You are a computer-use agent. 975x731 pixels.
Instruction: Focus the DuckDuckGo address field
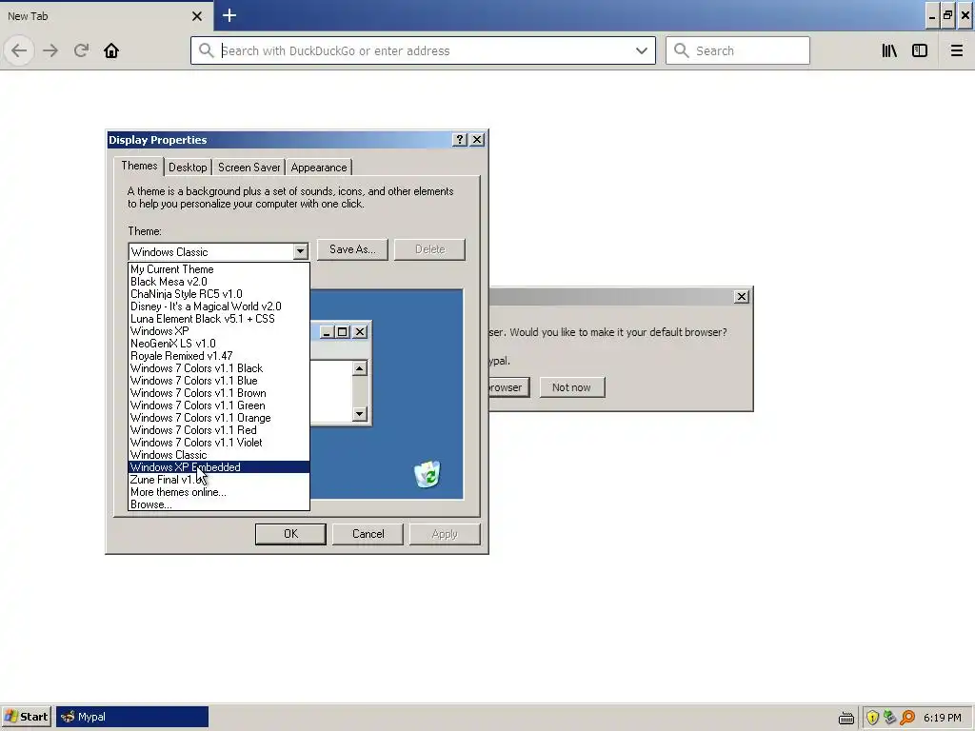[423, 50]
